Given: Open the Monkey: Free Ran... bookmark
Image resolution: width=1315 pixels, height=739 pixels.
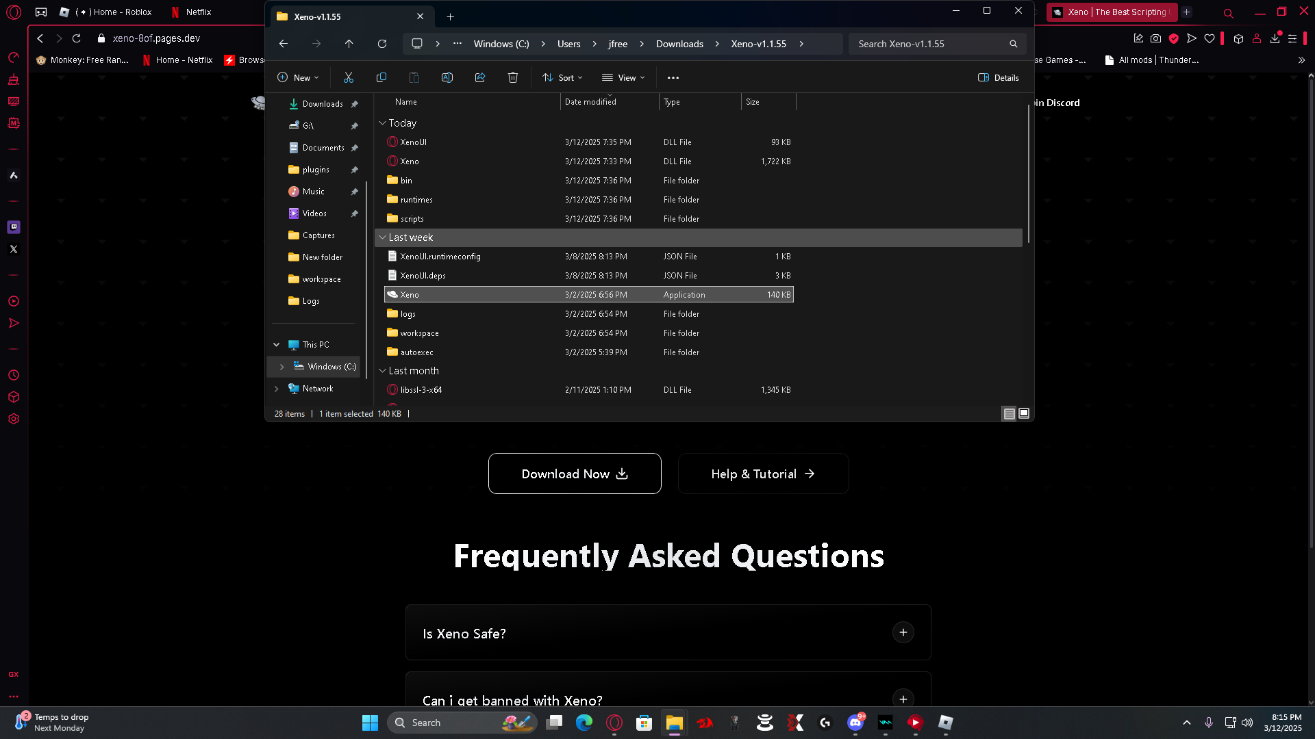Looking at the screenshot, I should point(82,60).
